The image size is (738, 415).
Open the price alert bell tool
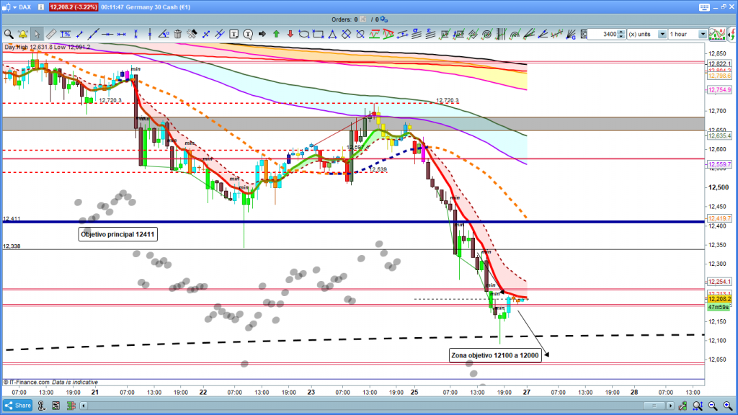(x=23, y=34)
